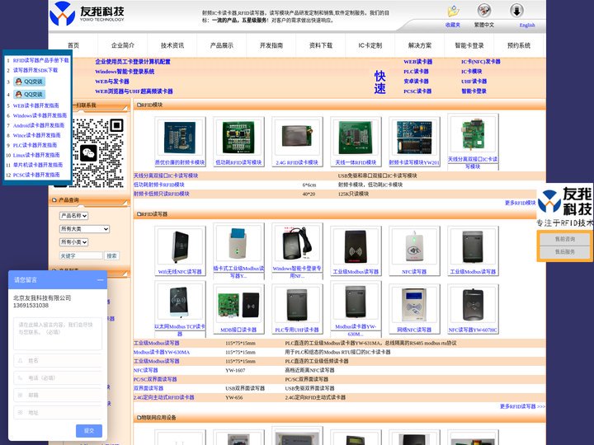
Task: Open PCSC读卡器开发指南 link
Action: [36, 175]
